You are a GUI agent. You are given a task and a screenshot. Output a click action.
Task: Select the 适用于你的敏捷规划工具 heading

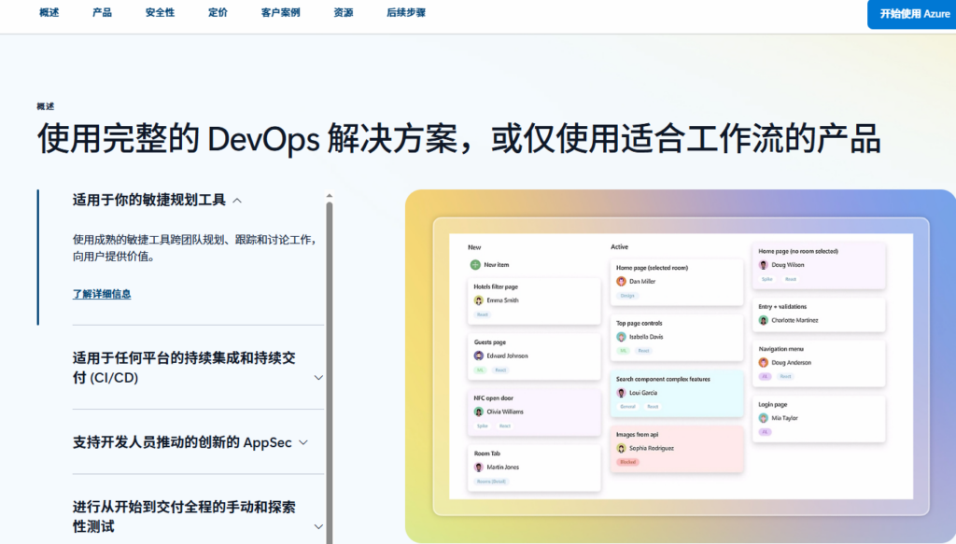[x=149, y=200]
